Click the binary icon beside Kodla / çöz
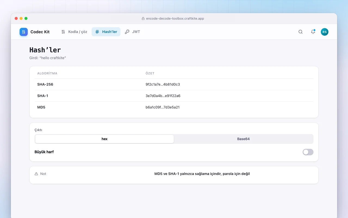The height and width of the screenshot is (218, 348). (x=63, y=32)
